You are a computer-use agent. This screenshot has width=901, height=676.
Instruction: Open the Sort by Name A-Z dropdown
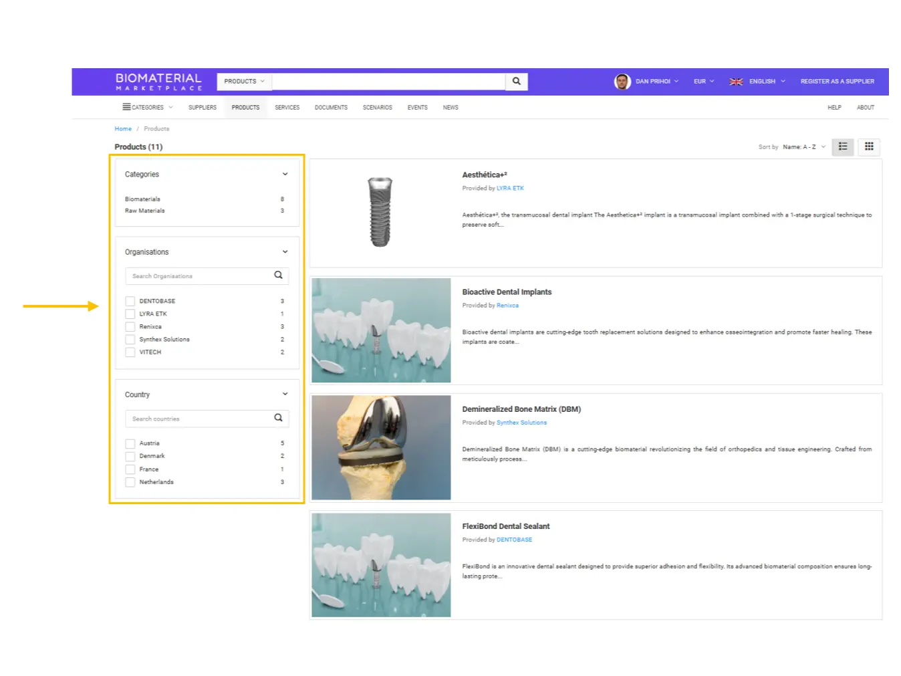coord(804,147)
